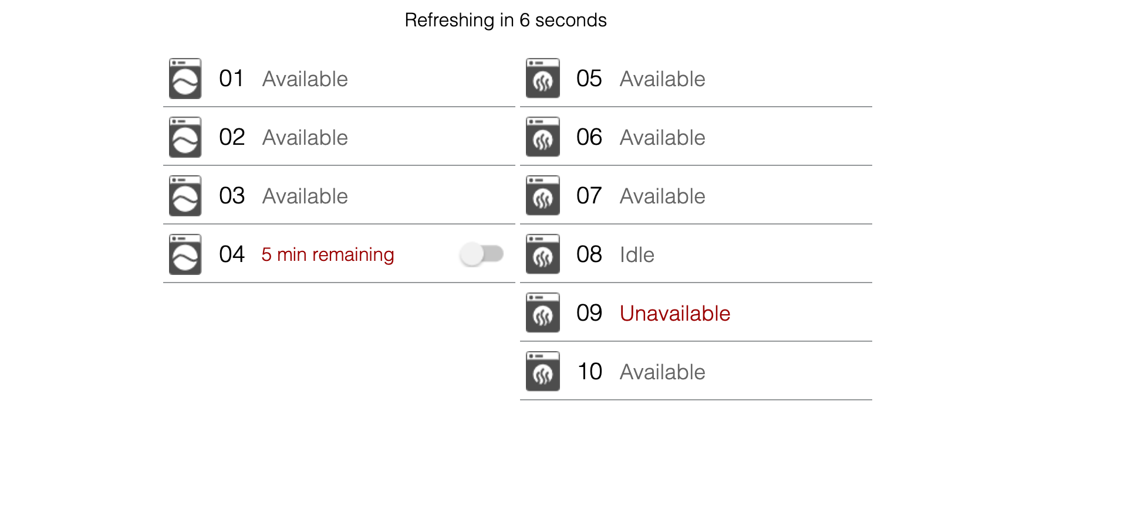Click the 'Idle' status of dryer 08
This screenshot has width=1134, height=510.
pos(637,255)
